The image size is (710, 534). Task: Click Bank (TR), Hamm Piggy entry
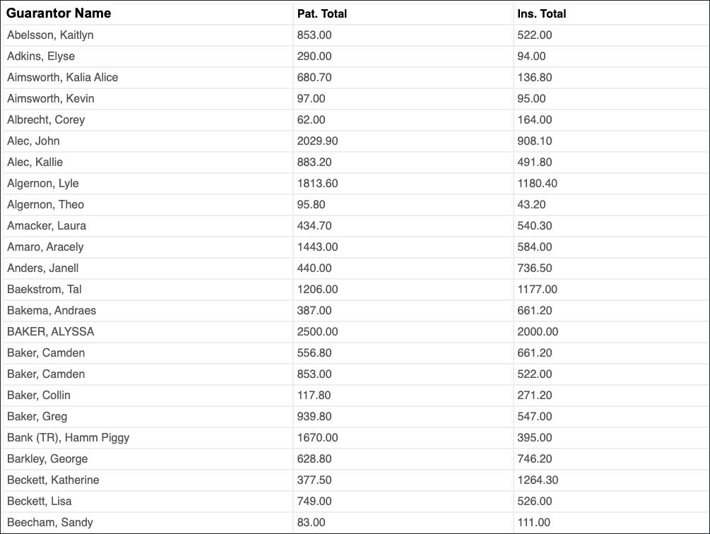pos(69,438)
